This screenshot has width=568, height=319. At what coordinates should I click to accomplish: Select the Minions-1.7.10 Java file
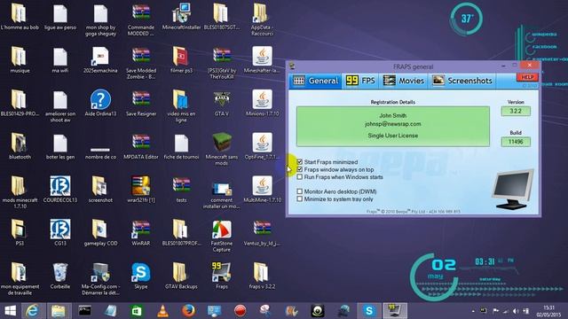(262, 103)
